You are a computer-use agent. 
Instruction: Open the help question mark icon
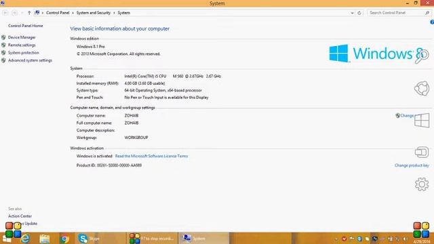[x=432, y=22]
